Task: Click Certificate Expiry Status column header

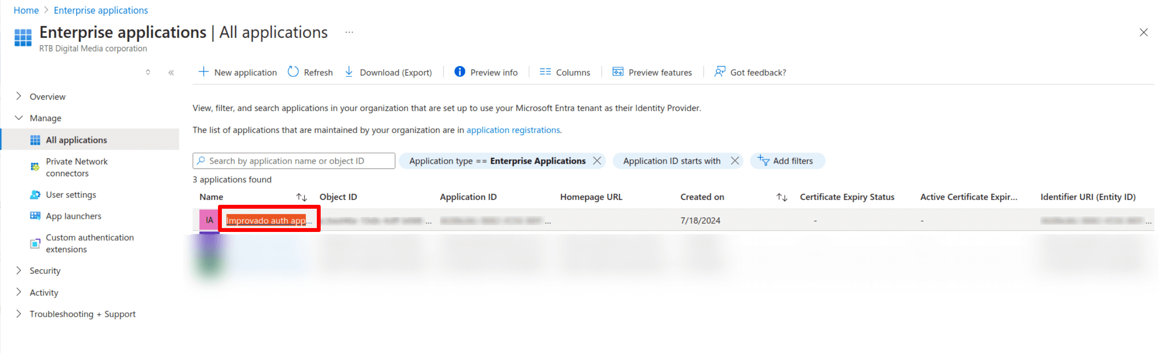Action: 847,197
